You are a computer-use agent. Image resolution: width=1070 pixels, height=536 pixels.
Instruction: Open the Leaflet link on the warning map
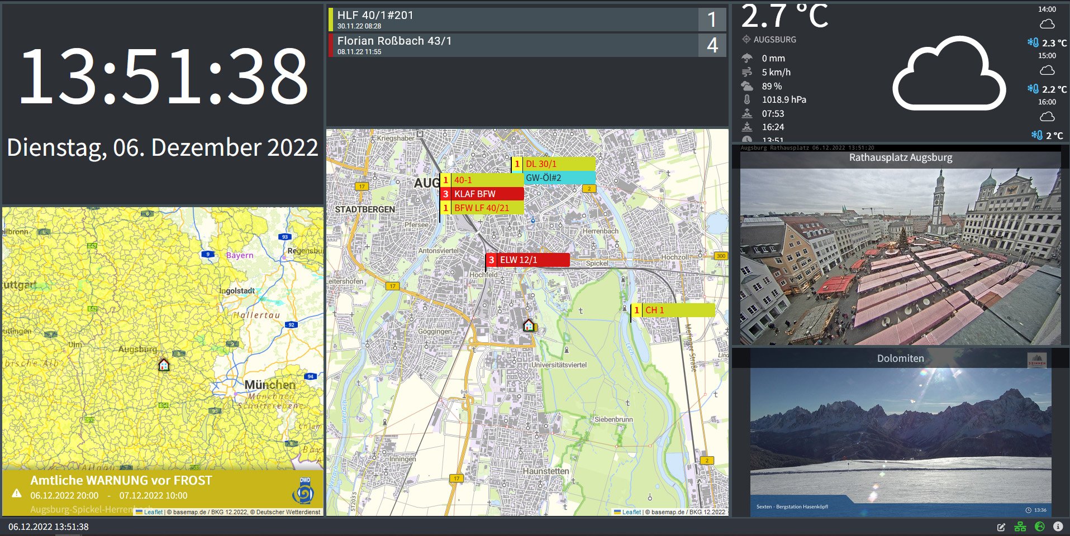[153, 512]
